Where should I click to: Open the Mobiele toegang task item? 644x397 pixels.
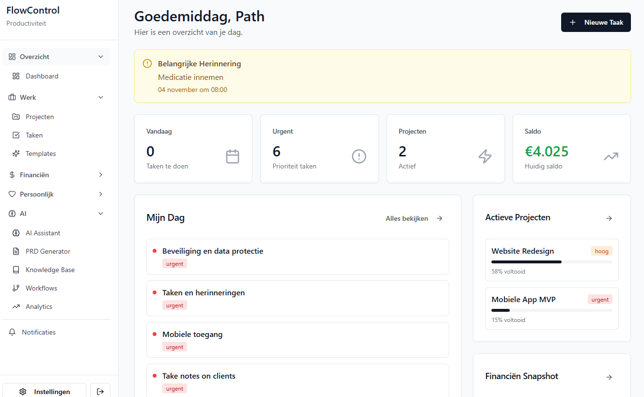[x=298, y=339]
